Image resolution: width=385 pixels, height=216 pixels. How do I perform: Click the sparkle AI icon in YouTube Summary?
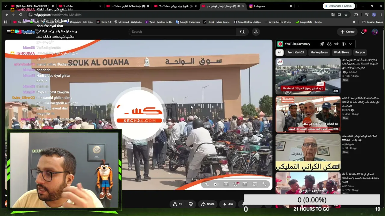322,44
